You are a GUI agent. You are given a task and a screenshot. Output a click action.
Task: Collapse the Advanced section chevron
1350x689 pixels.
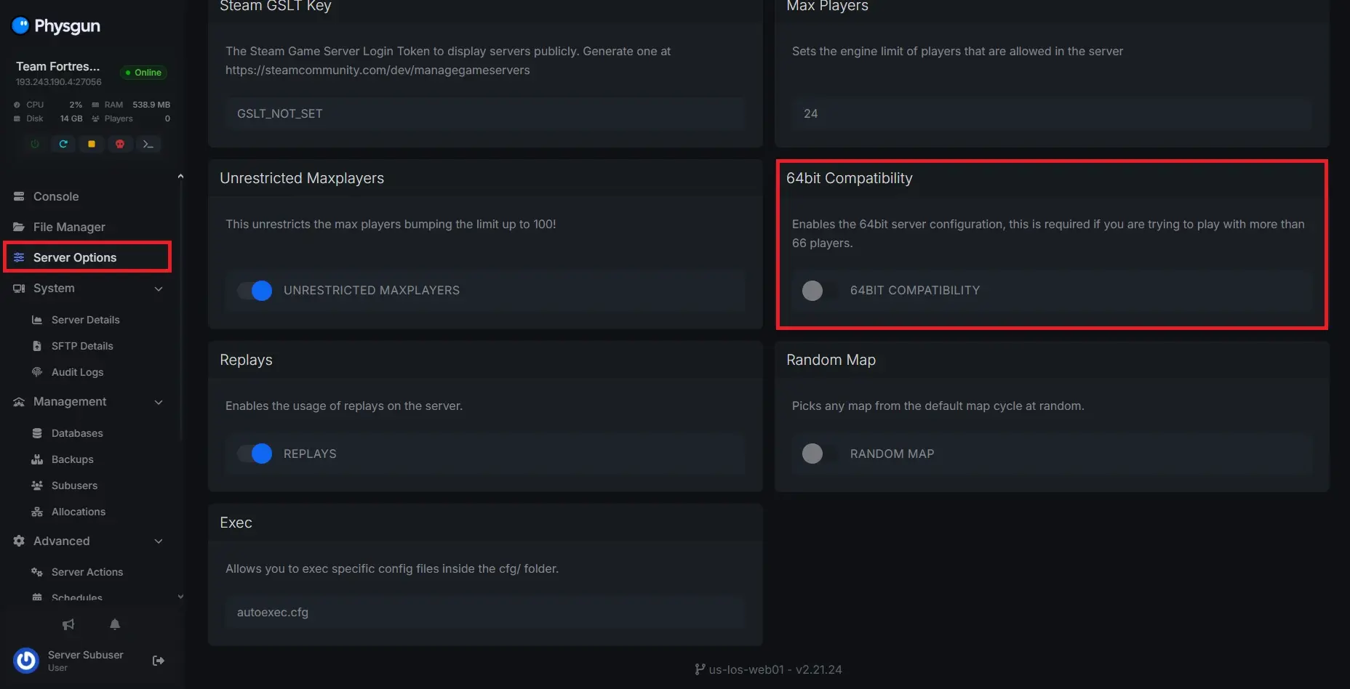159,541
